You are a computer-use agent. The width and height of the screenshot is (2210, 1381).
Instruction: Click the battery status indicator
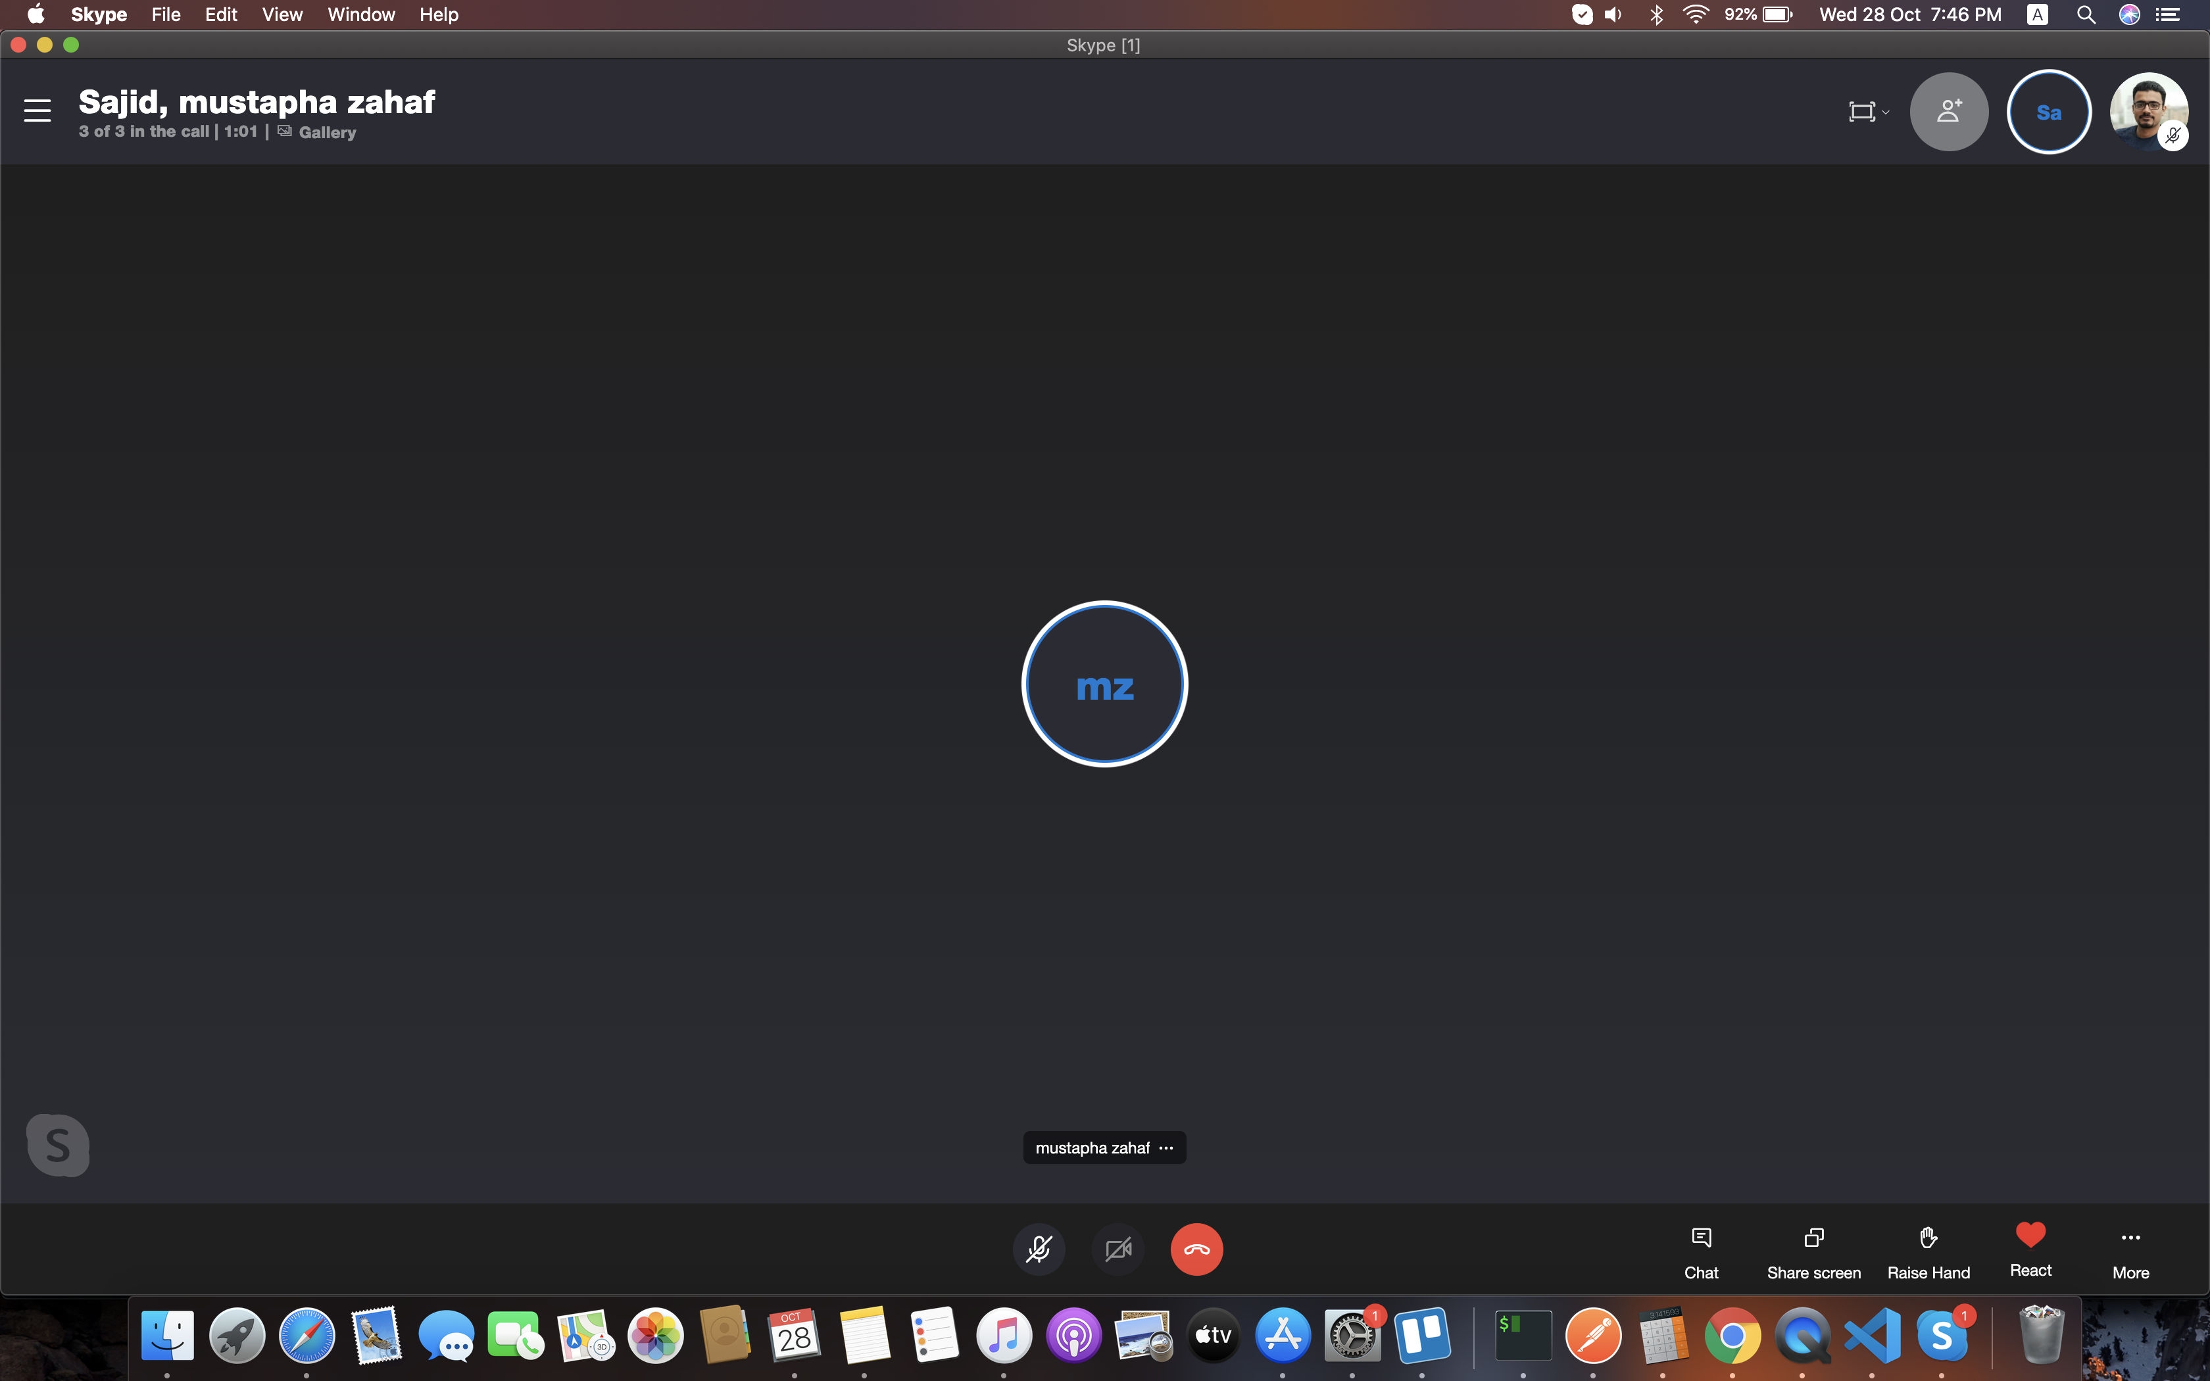(x=1759, y=14)
